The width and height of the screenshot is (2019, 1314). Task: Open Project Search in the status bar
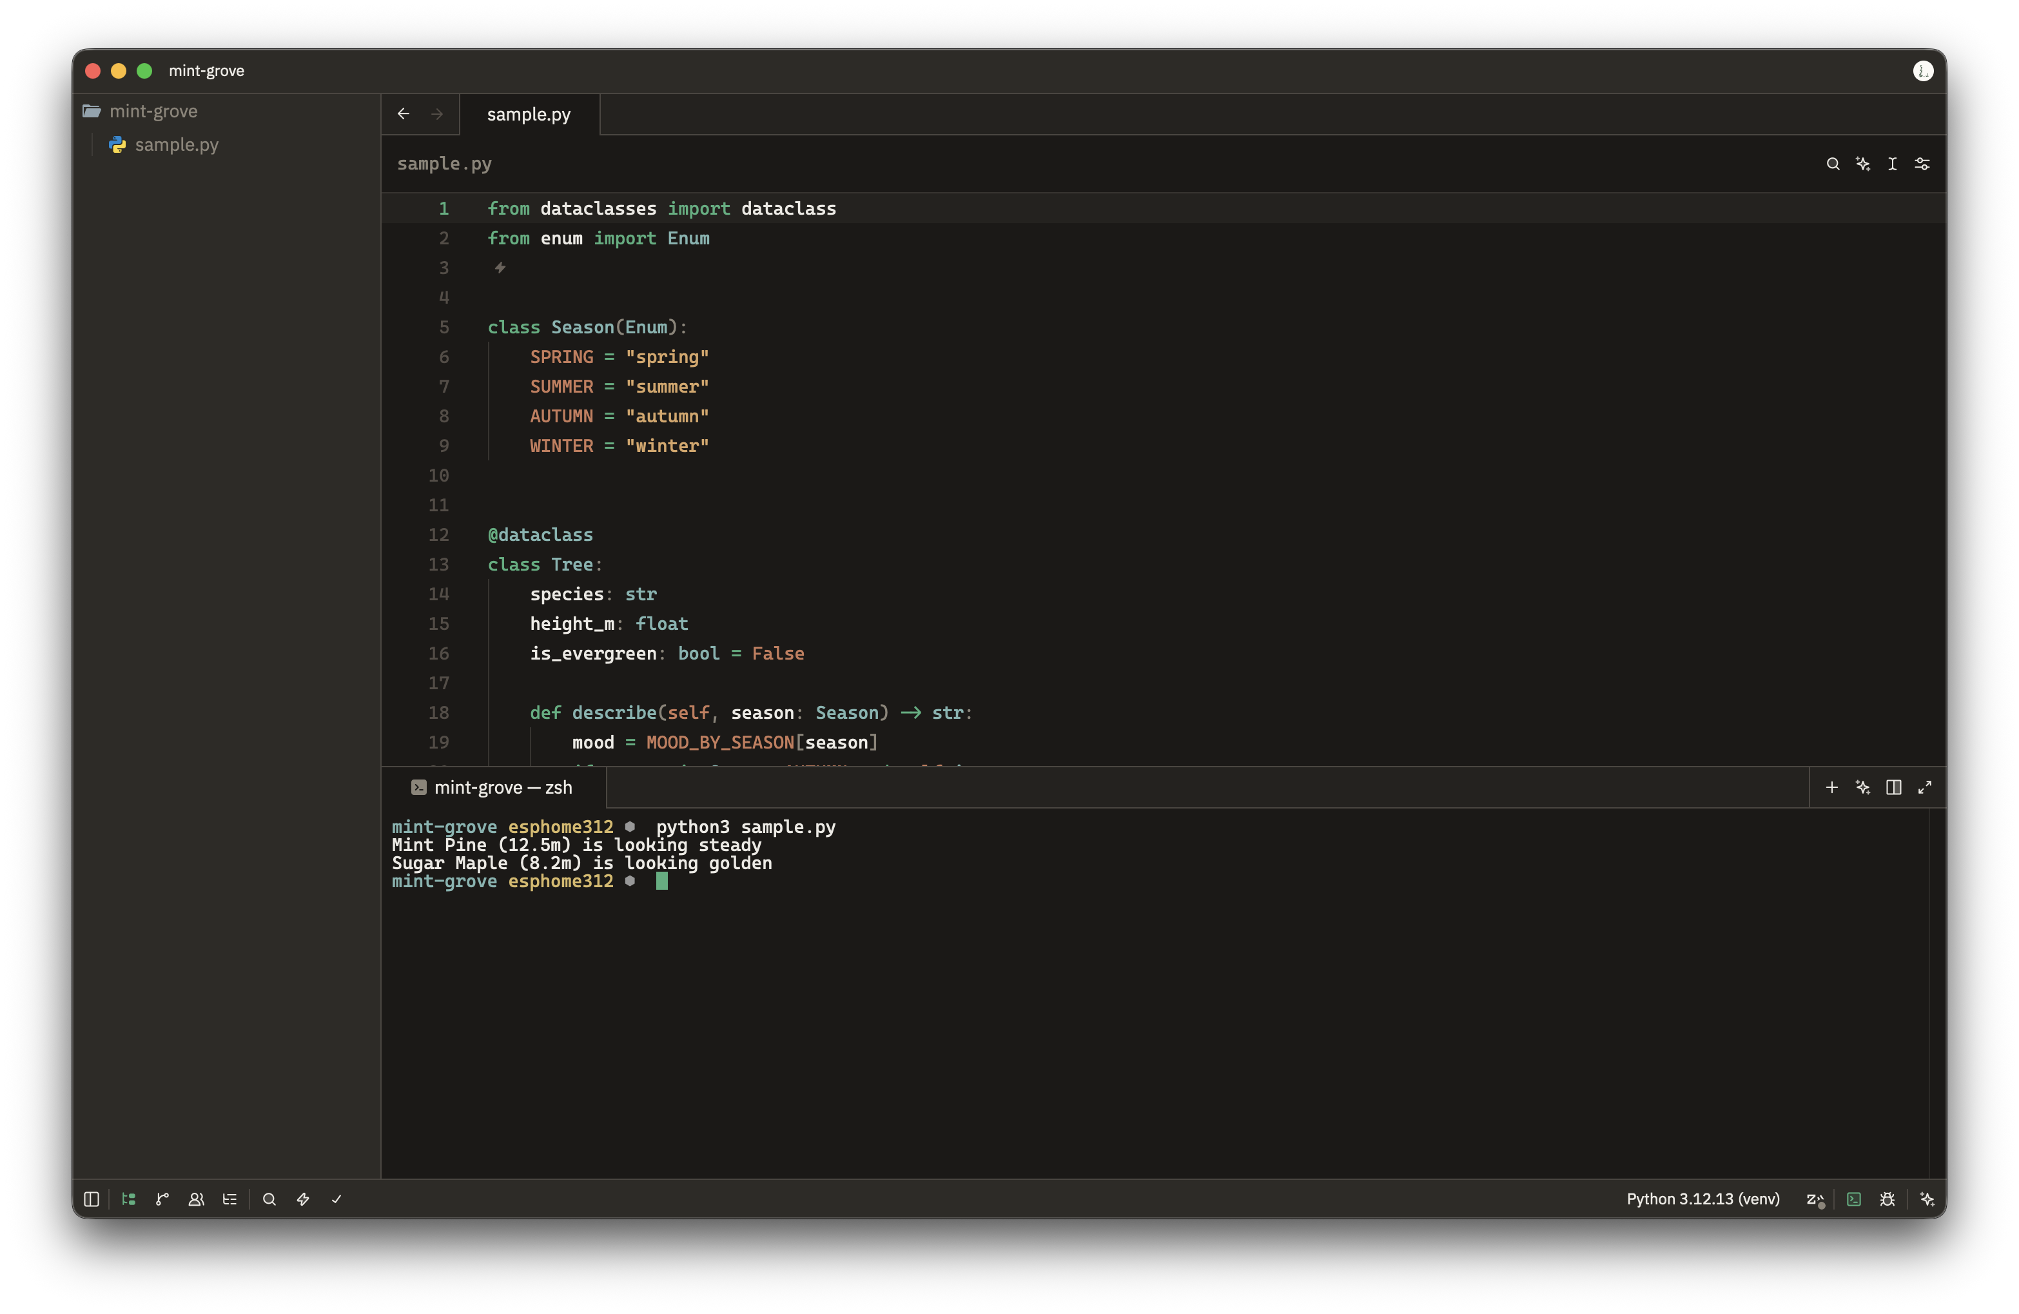point(269,1199)
